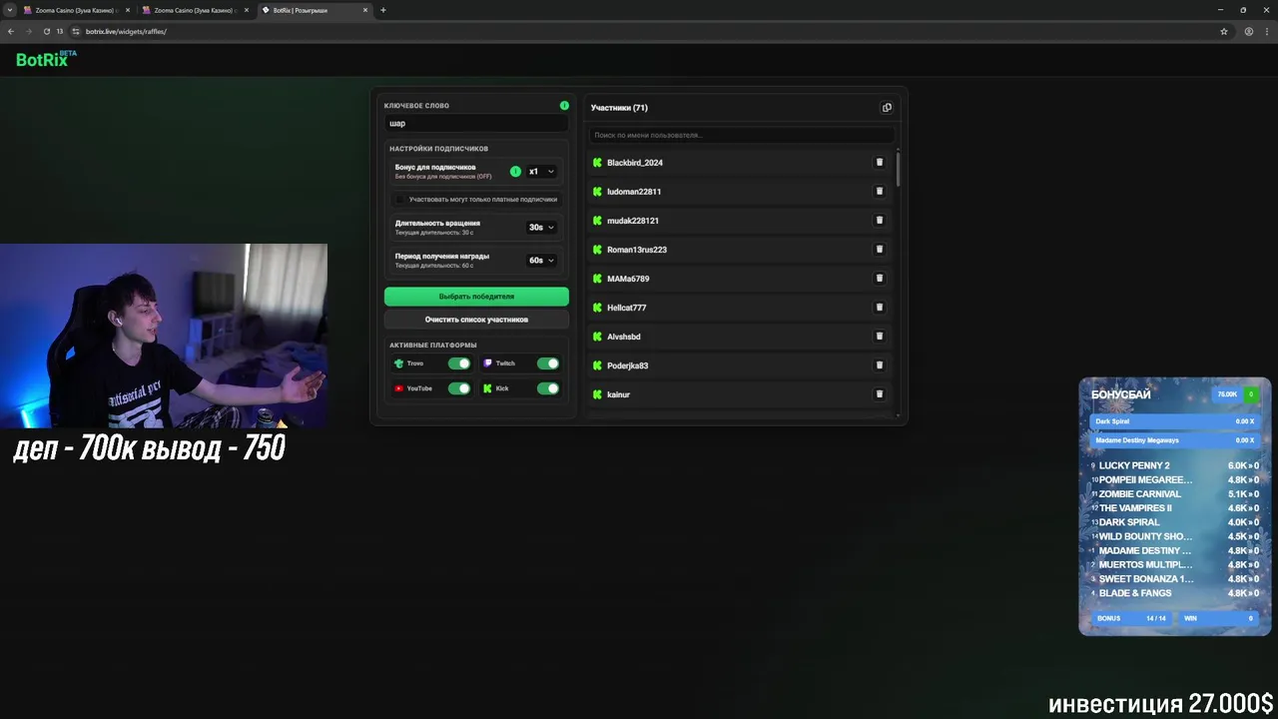Viewport: 1278px width, 719px height.
Task: Remove MAMa6789 via trash icon
Action: click(x=880, y=278)
